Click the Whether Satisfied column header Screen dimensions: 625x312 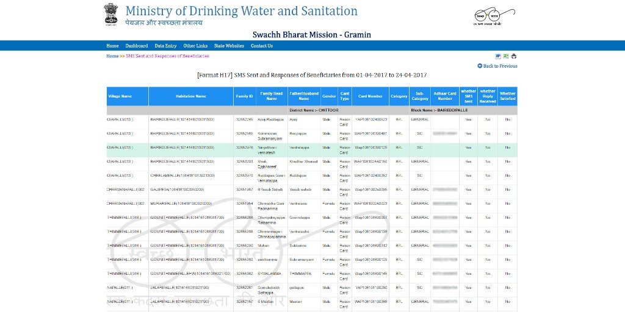[507, 96]
